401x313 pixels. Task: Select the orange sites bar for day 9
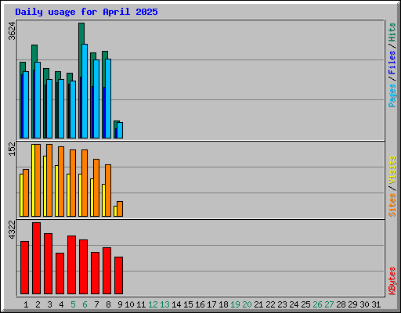(120, 209)
